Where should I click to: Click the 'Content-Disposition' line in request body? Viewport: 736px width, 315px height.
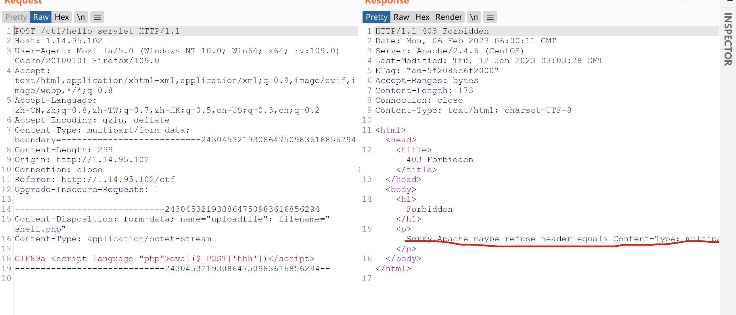pos(172,219)
